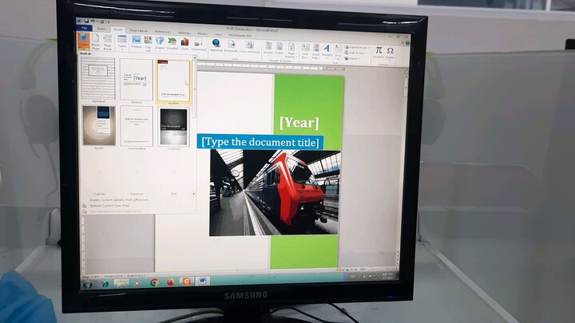This screenshot has width=575, height=323.
Task: Insert a Blank Page
Action: point(95,41)
